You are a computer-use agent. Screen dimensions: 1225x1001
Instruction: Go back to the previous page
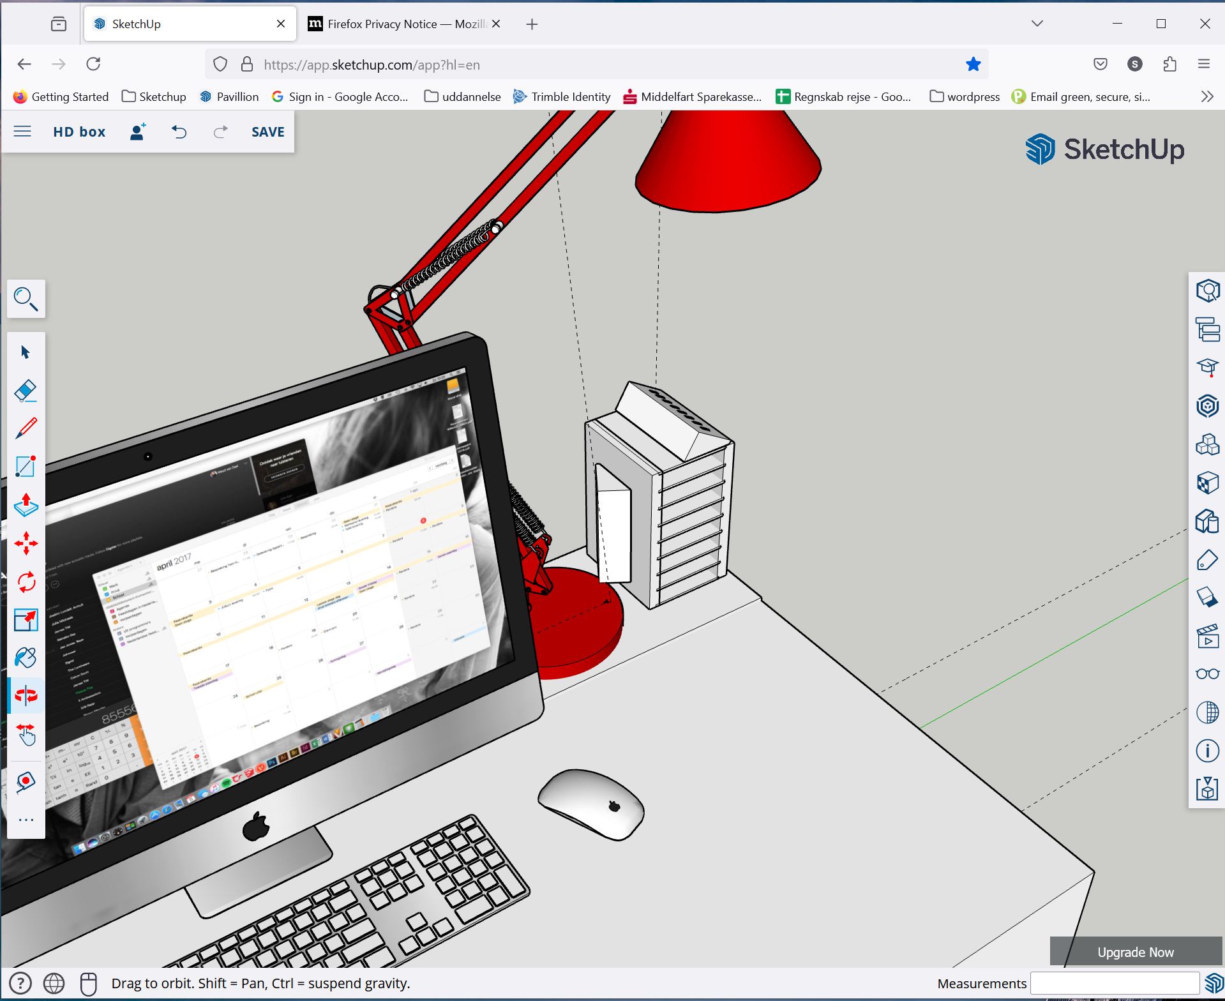(24, 64)
